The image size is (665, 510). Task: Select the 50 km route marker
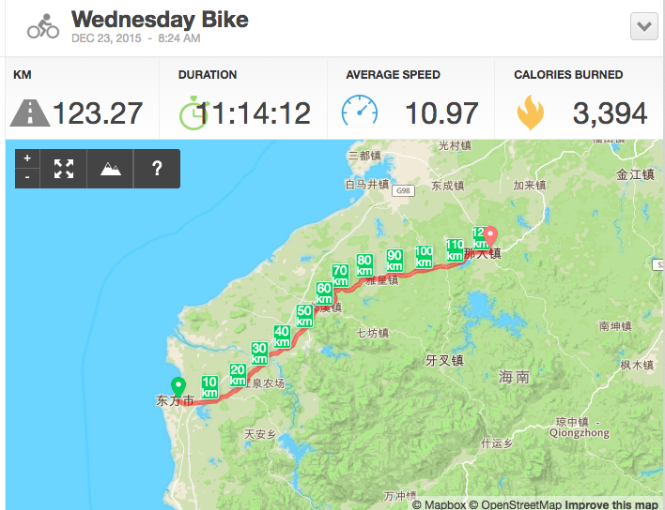tap(304, 316)
